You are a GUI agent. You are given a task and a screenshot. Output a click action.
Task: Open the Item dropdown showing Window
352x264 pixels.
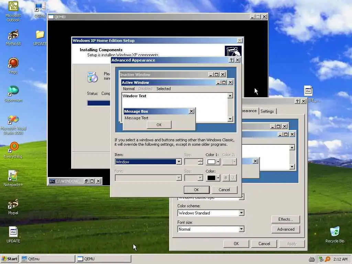179,162
